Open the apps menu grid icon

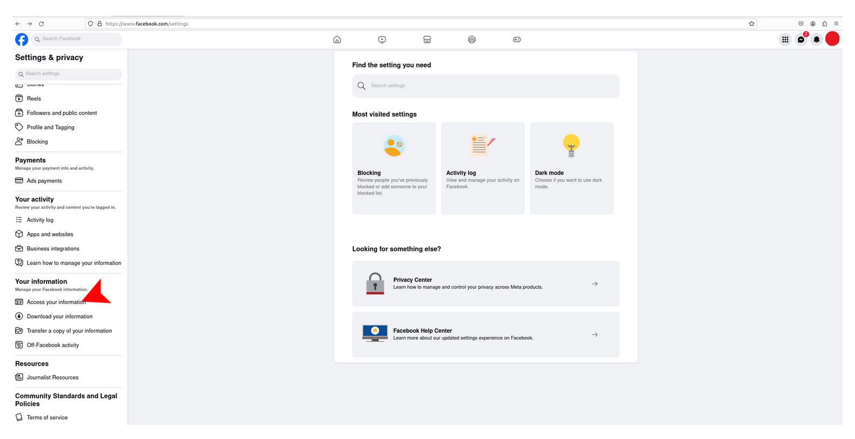[x=785, y=39]
